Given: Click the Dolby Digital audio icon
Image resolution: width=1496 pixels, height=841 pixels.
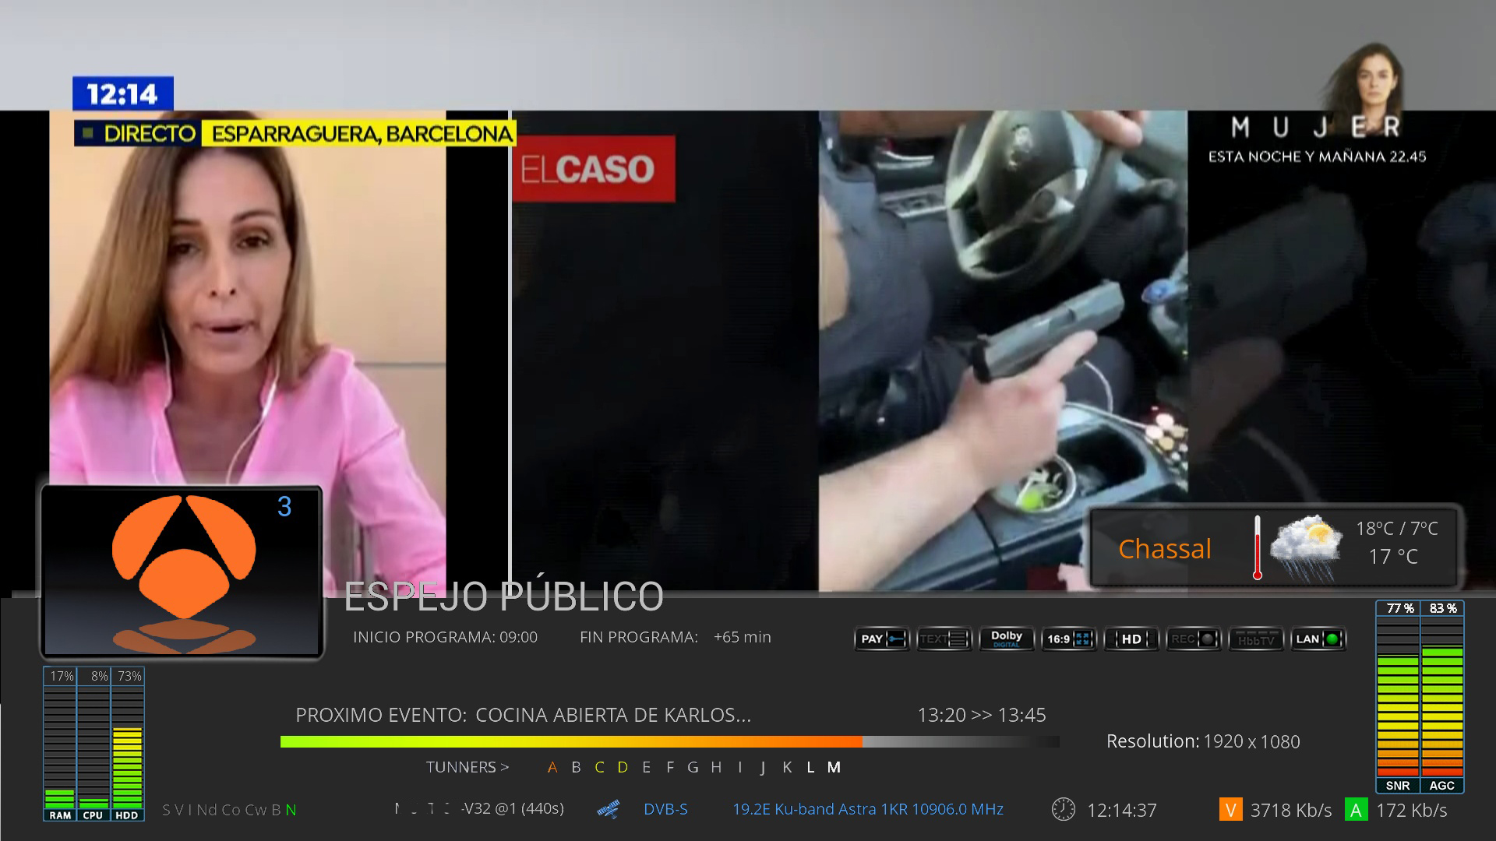Looking at the screenshot, I should (x=1006, y=639).
